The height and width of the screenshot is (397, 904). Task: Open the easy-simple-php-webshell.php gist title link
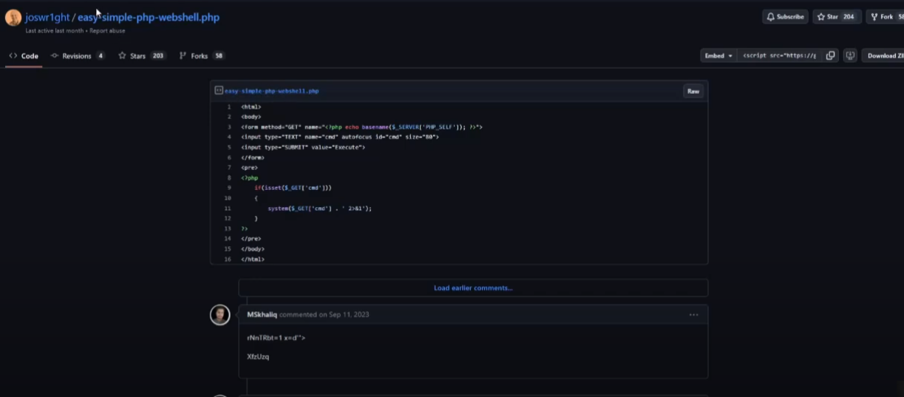pos(149,17)
